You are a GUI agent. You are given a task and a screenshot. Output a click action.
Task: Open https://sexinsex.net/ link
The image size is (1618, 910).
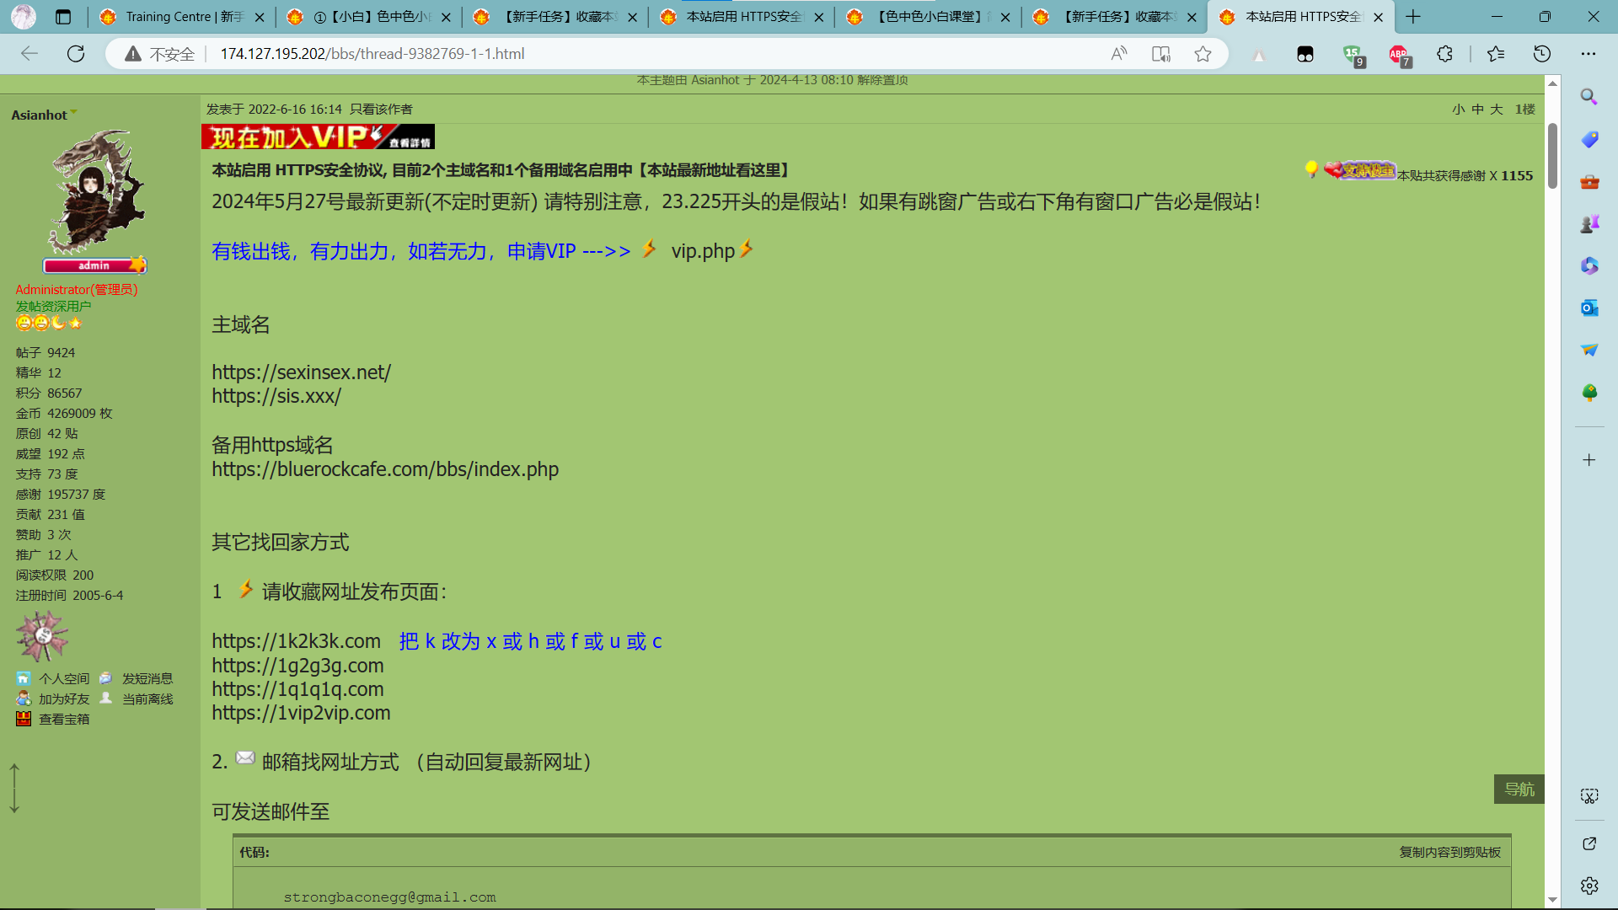click(x=301, y=372)
